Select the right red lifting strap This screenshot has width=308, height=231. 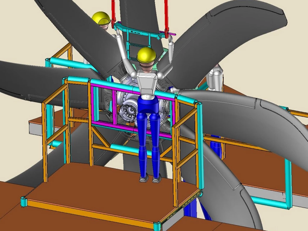(166, 15)
